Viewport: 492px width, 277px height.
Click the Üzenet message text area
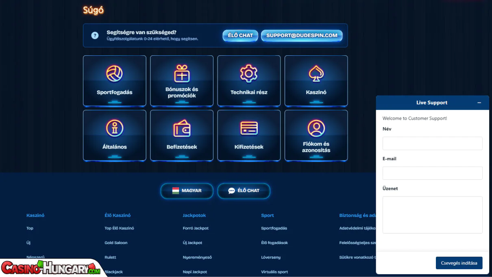click(432, 215)
